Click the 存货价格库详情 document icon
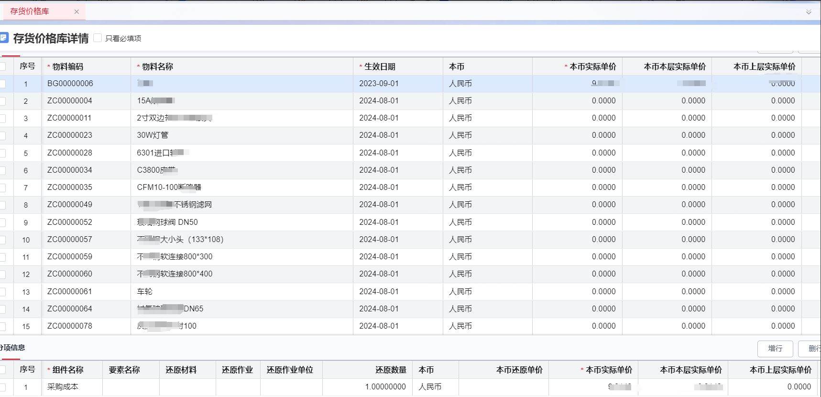Screen dimensions: 821x397 point(4,38)
